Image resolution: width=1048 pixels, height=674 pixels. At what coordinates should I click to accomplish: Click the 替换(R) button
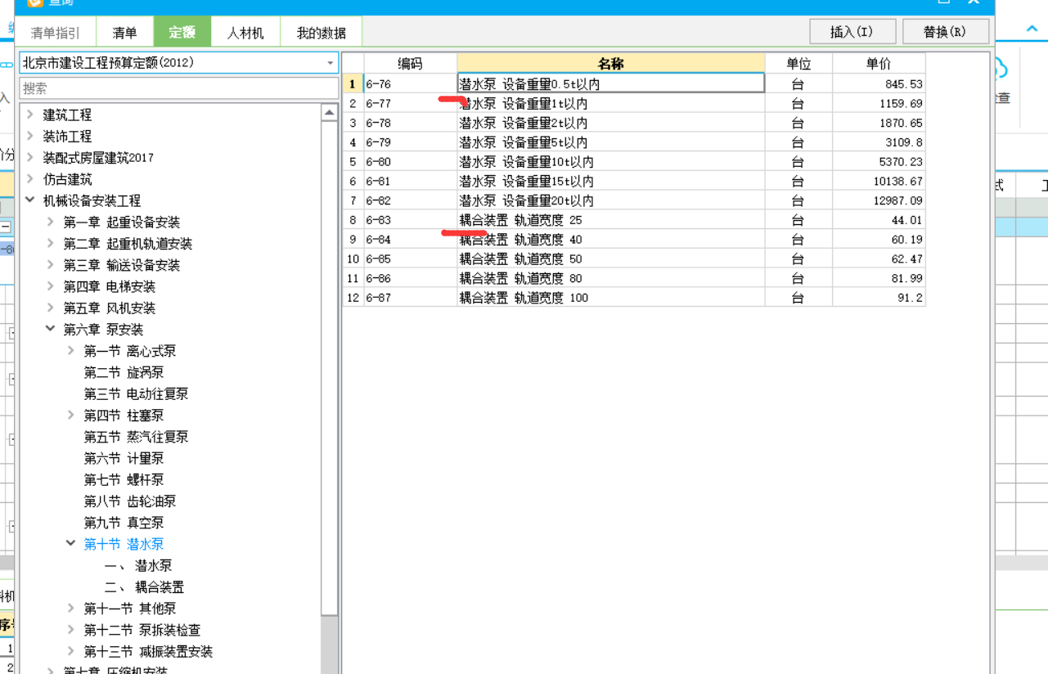click(946, 32)
